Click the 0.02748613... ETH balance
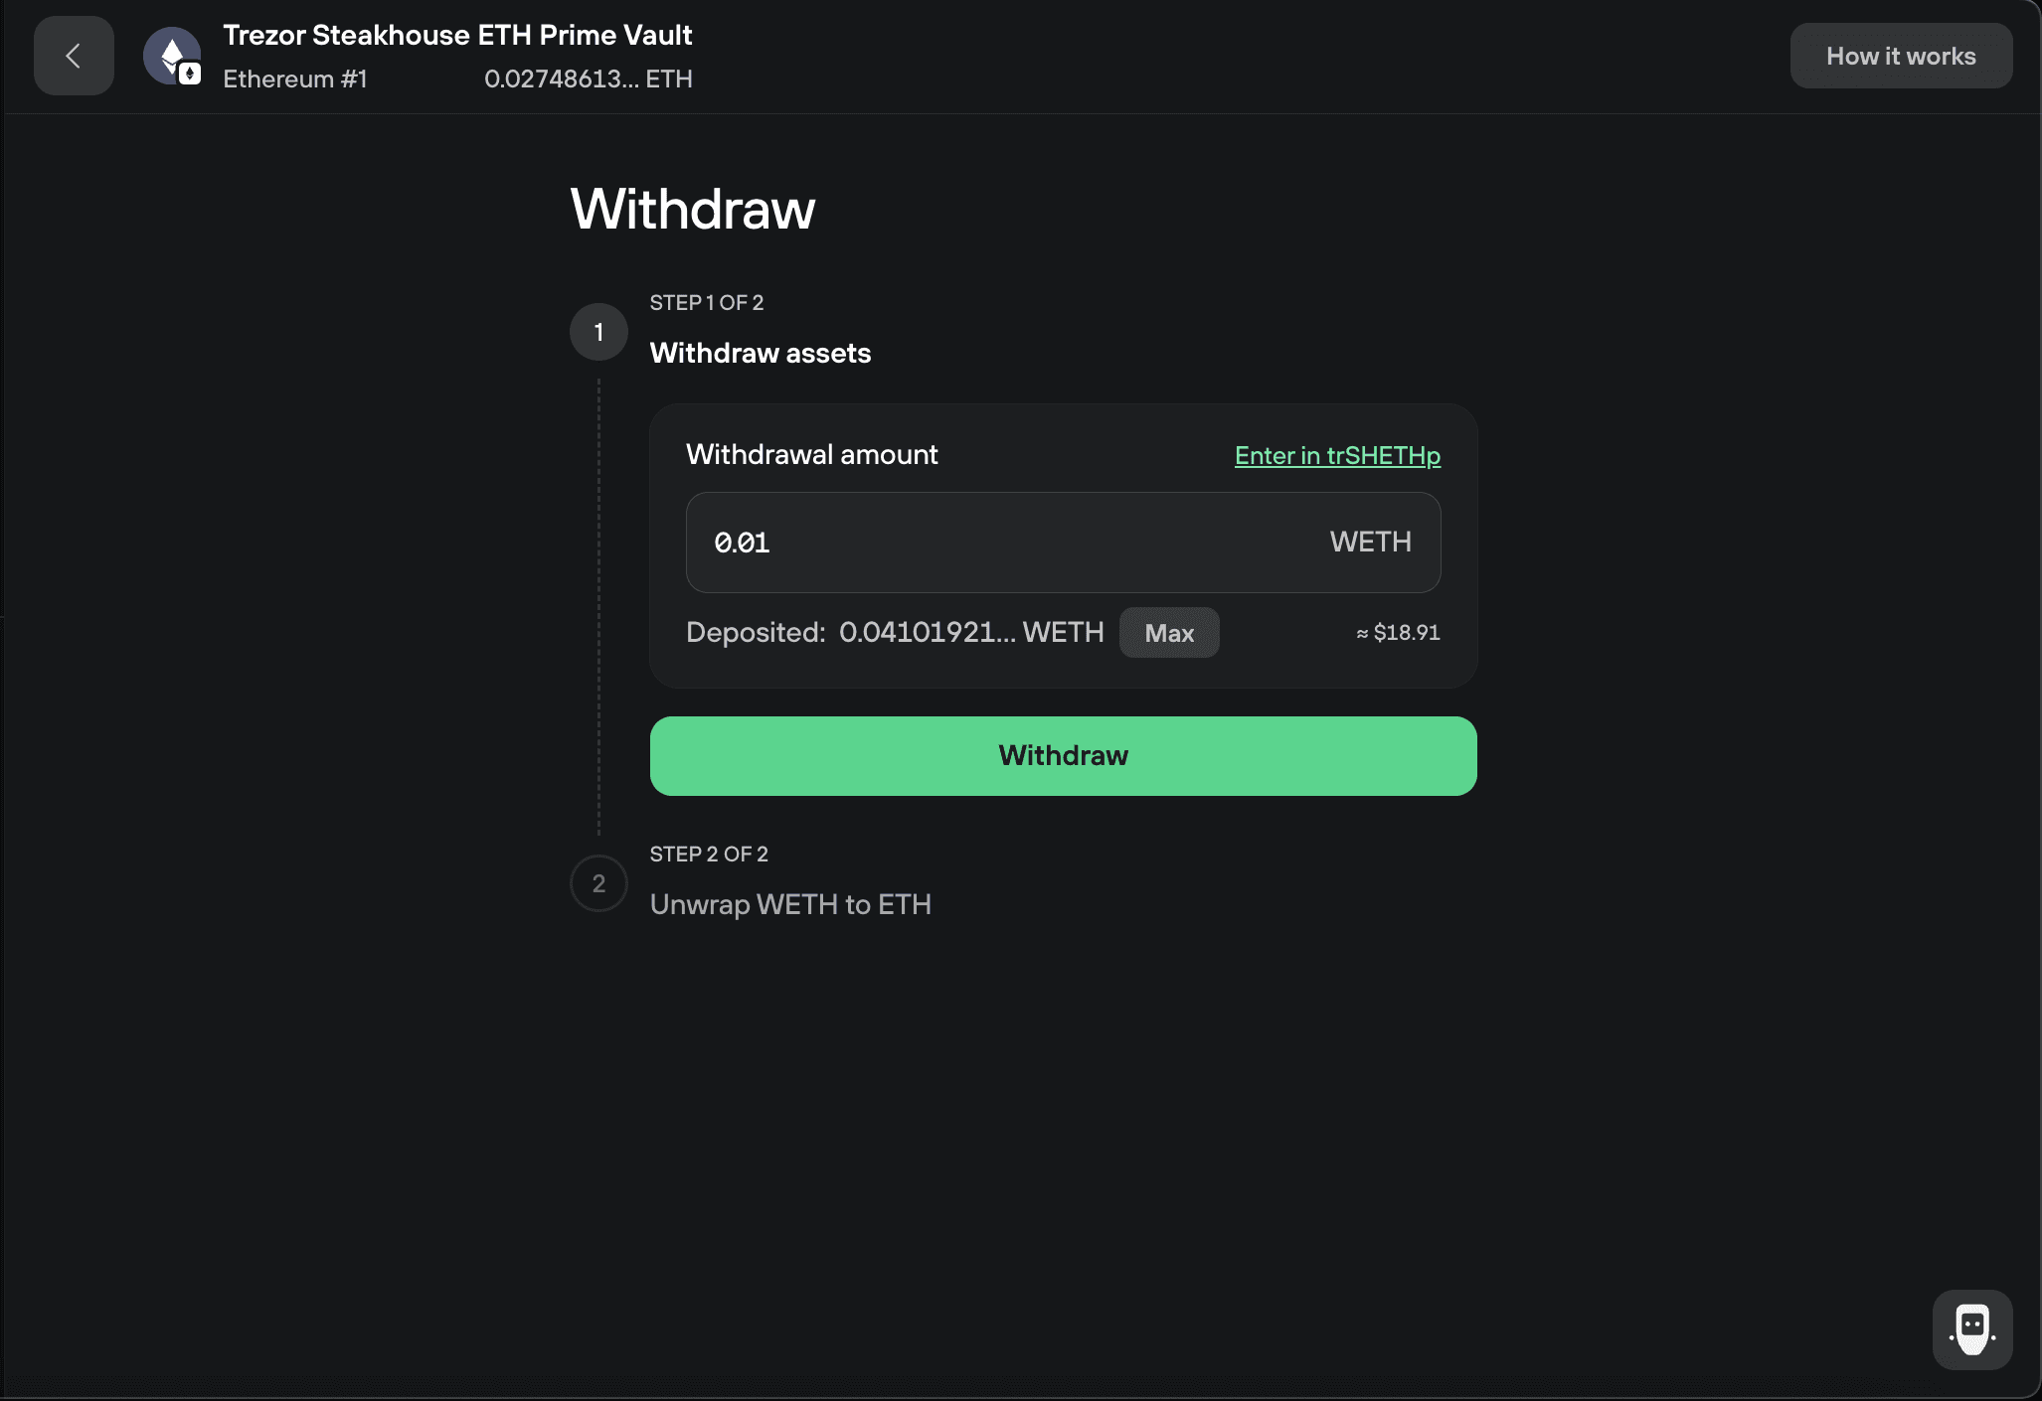This screenshot has width=2042, height=1401. (x=589, y=78)
